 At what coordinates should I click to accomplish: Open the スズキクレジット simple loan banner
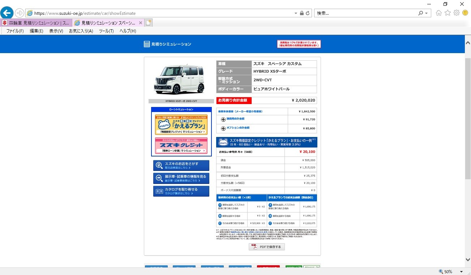181,145
